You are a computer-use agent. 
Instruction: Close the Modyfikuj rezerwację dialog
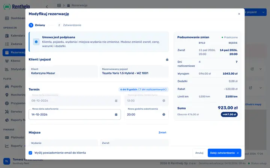[239, 14]
